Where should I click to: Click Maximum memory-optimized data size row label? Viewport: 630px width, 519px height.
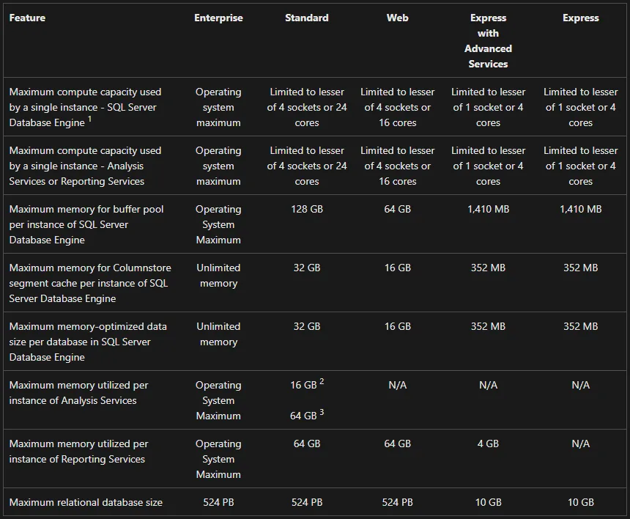tap(88, 342)
